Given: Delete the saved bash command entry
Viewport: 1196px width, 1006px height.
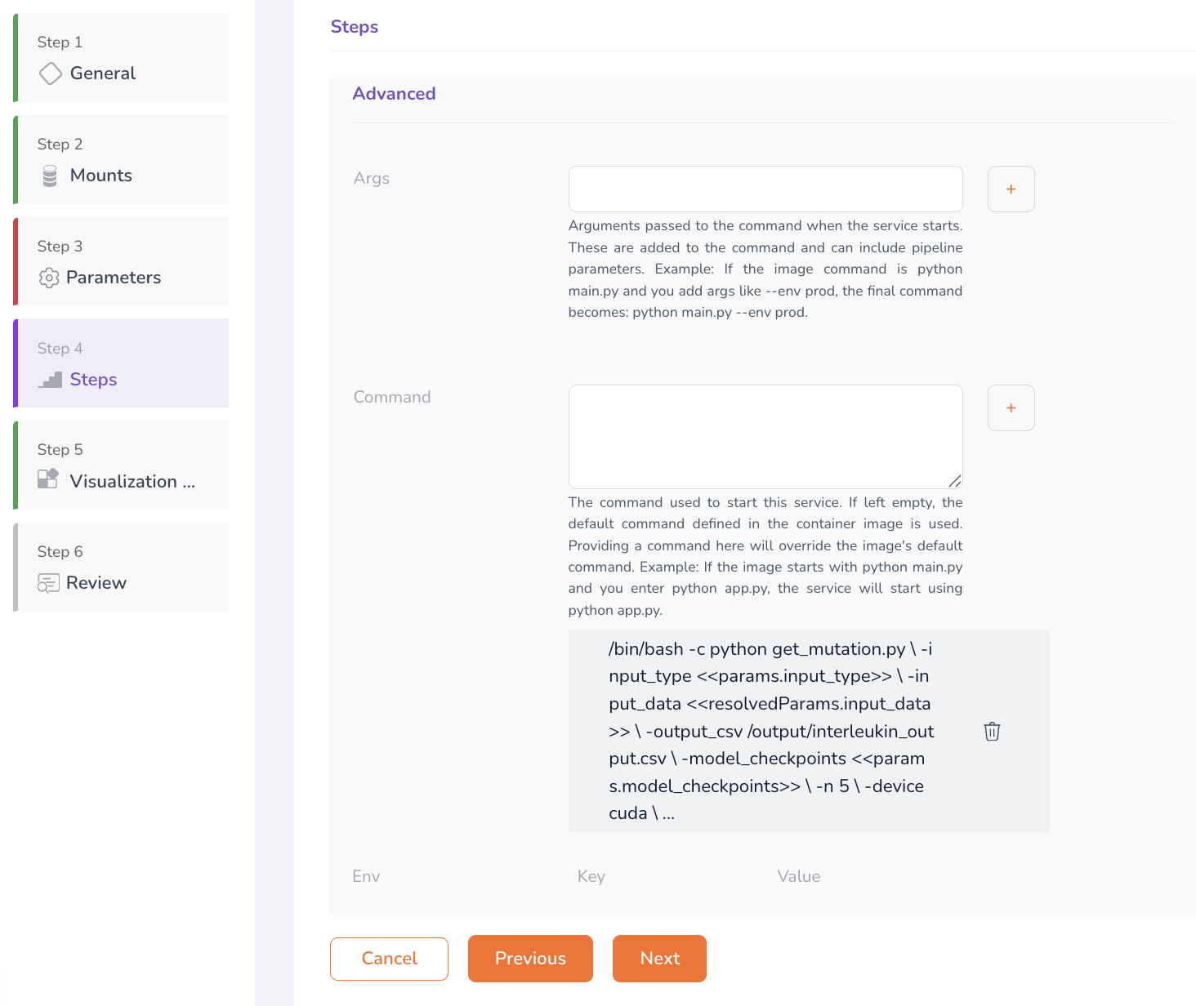Looking at the screenshot, I should pyautogui.click(x=992, y=732).
